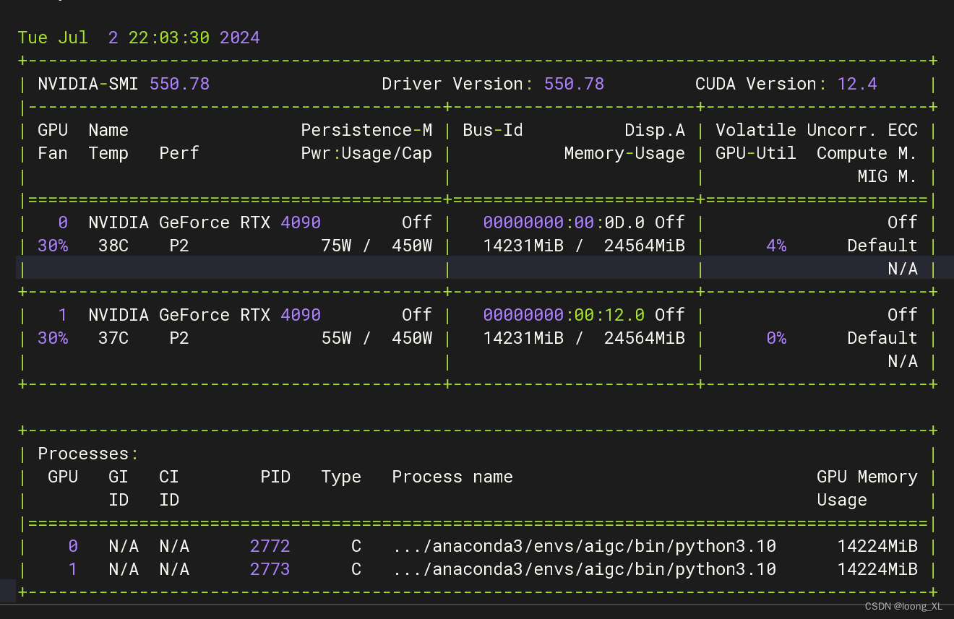The width and height of the screenshot is (954, 619).
Task: Click bus id "00000000:00:0D.0"
Action: 564,222
